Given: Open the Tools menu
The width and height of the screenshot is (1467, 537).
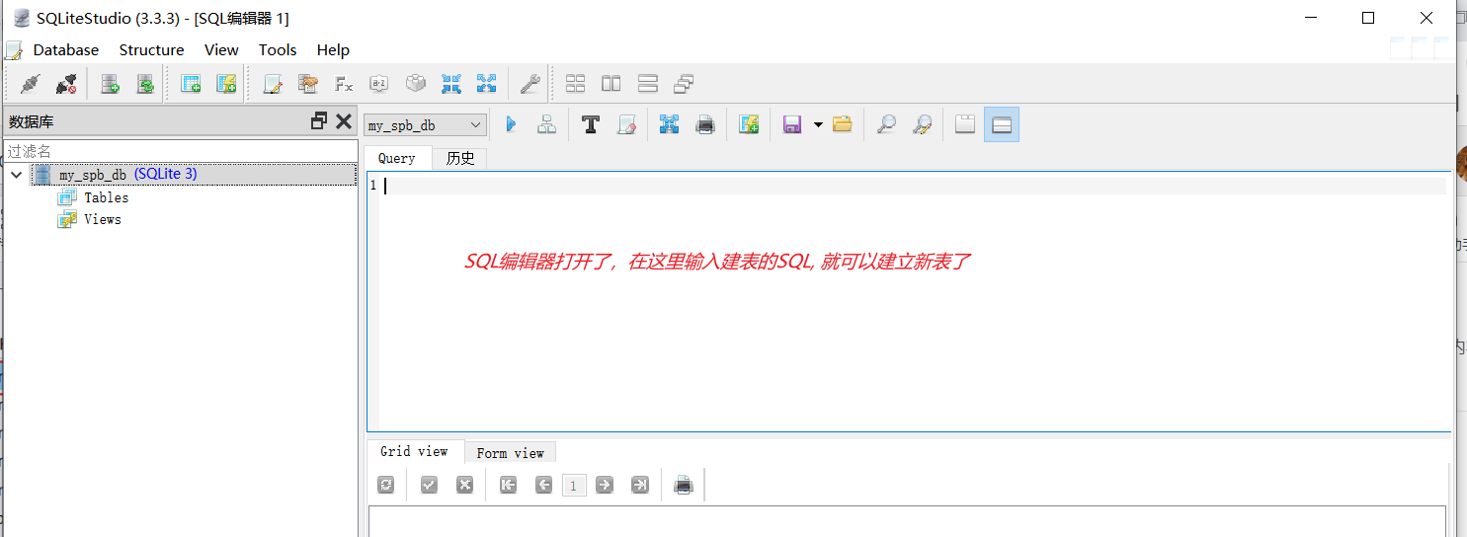Looking at the screenshot, I should point(278,49).
